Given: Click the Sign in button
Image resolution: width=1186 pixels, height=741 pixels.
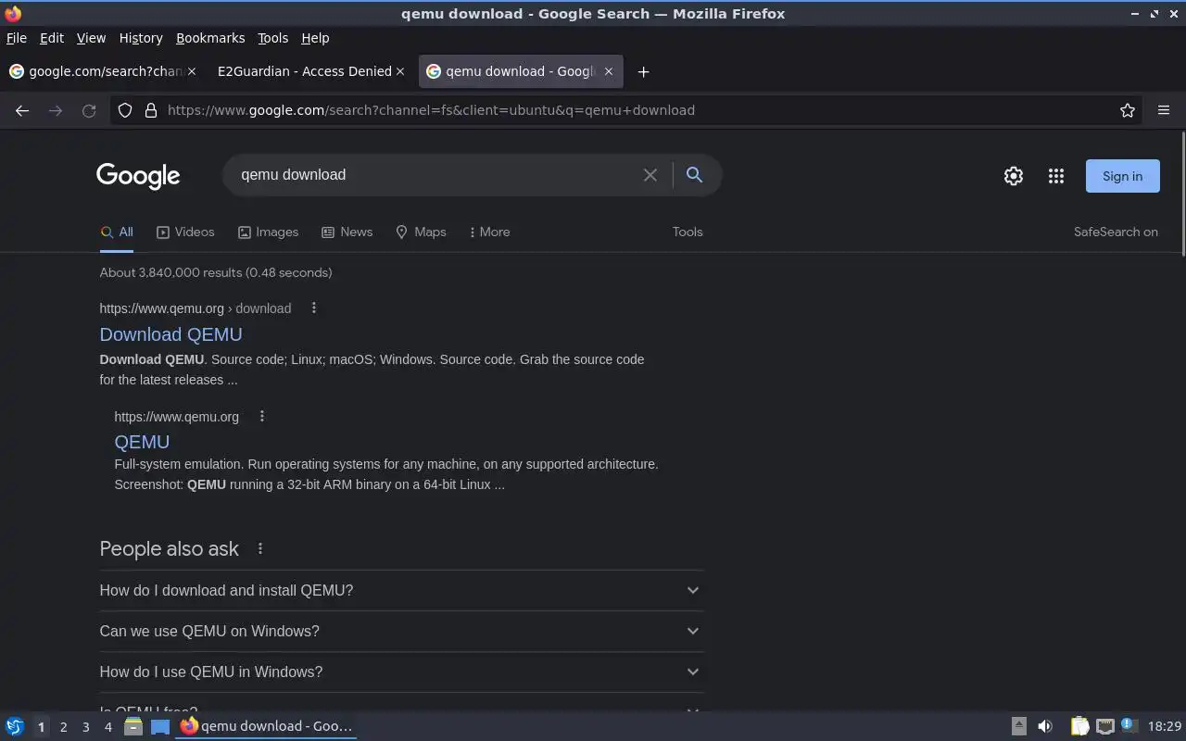Looking at the screenshot, I should click(x=1122, y=176).
